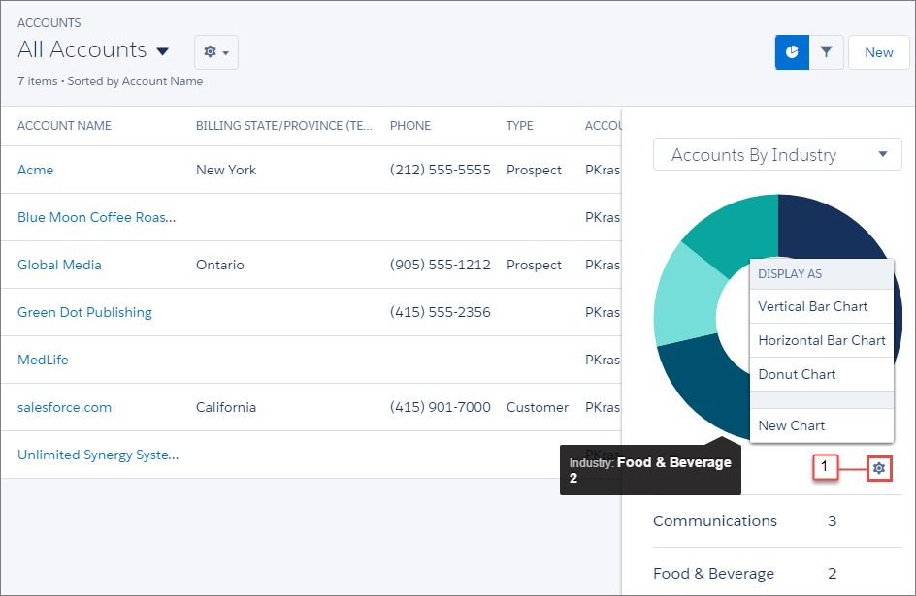This screenshot has width=916, height=596.
Task: Click the New York billing state cell
Action: click(226, 170)
